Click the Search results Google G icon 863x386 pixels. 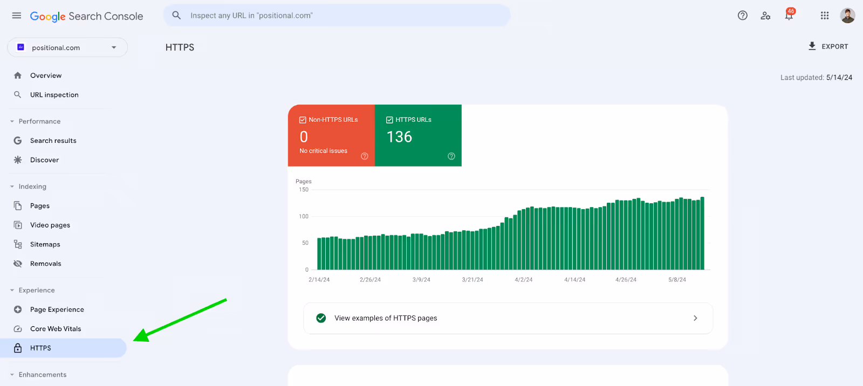pyautogui.click(x=18, y=141)
